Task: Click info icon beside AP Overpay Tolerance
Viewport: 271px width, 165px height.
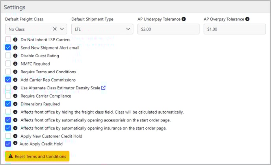Action: [247, 19]
